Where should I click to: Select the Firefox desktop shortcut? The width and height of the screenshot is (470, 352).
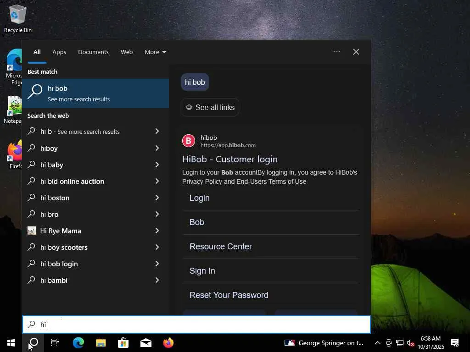click(14, 154)
